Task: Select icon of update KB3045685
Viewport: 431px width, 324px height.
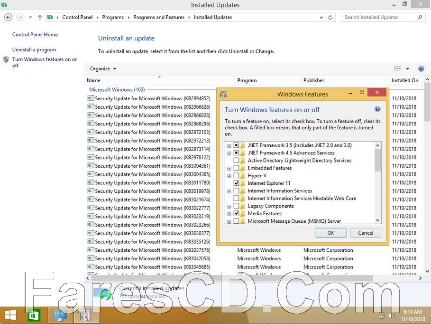Action: click(91, 267)
